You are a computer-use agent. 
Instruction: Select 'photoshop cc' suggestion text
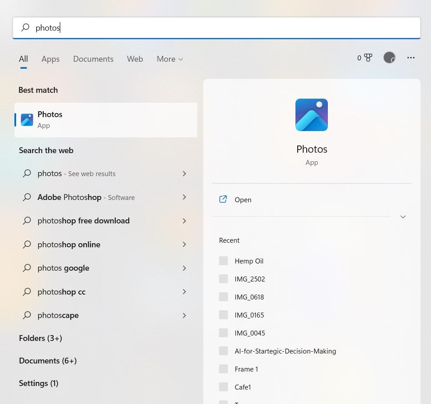coord(61,291)
